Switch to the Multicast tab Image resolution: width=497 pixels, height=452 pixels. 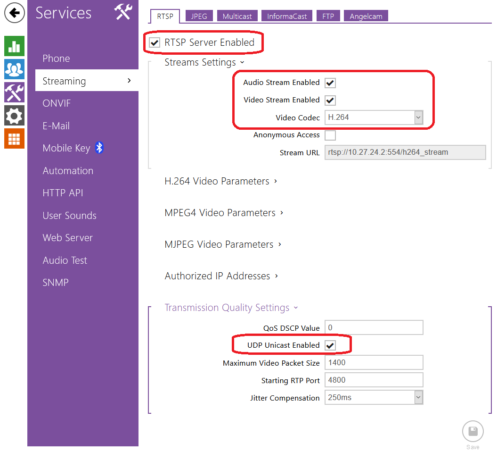tap(237, 16)
